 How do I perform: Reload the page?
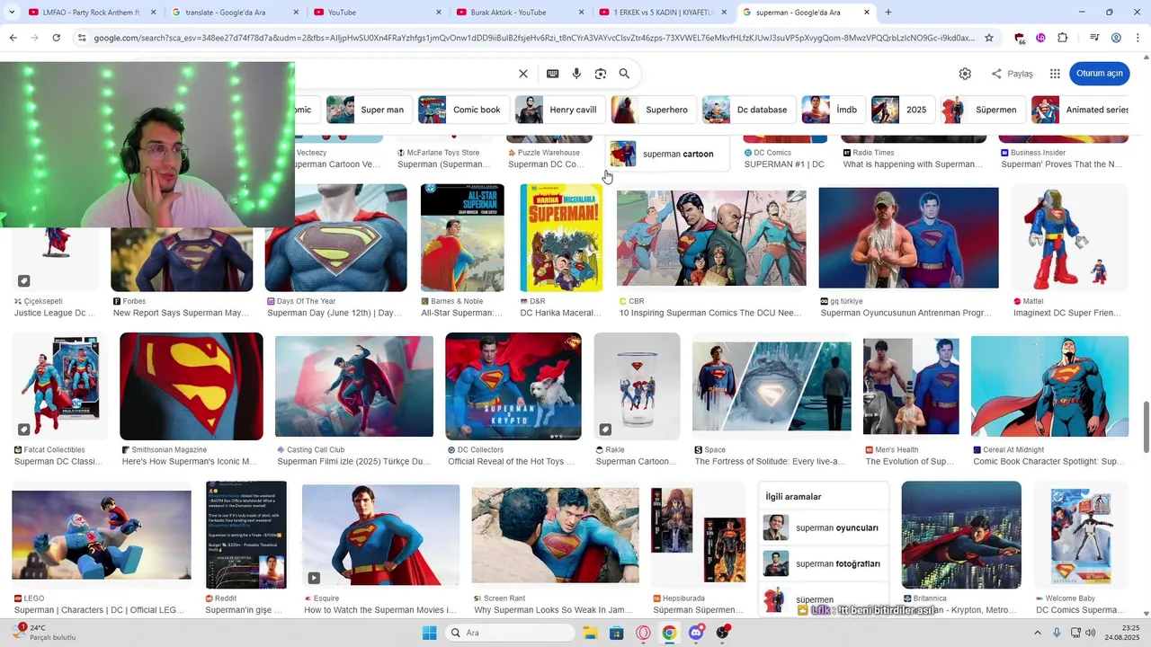tap(56, 38)
